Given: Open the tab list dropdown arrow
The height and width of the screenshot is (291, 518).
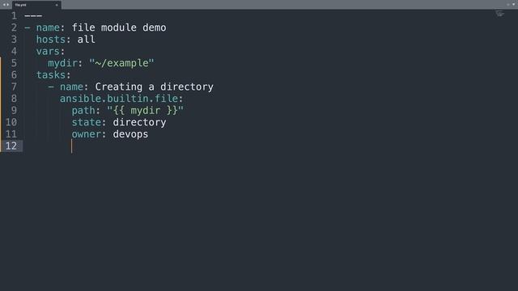Looking at the screenshot, I should tap(514, 4).
